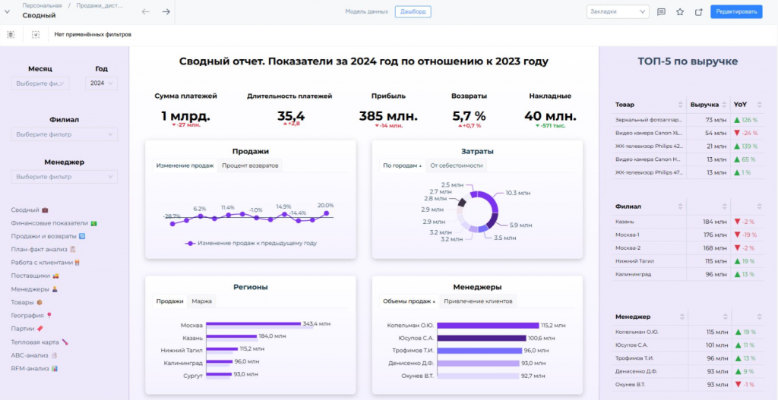This screenshot has height=400, width=778.
Task: Select Казань row in Филиал table
Action: (688, 222)
